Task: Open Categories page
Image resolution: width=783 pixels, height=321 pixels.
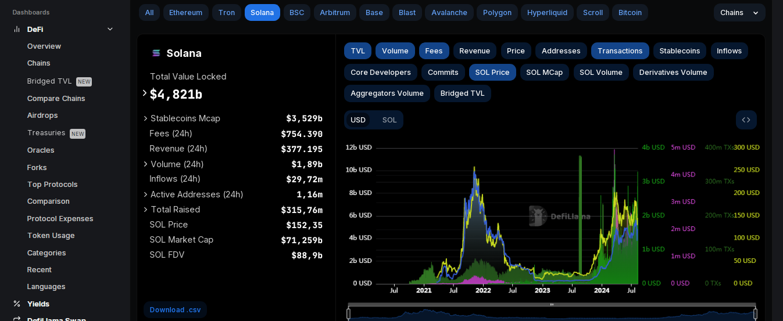Action: click(47, 253)
